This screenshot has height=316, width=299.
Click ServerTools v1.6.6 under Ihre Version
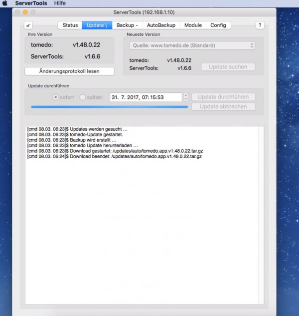tap(65, 56)
